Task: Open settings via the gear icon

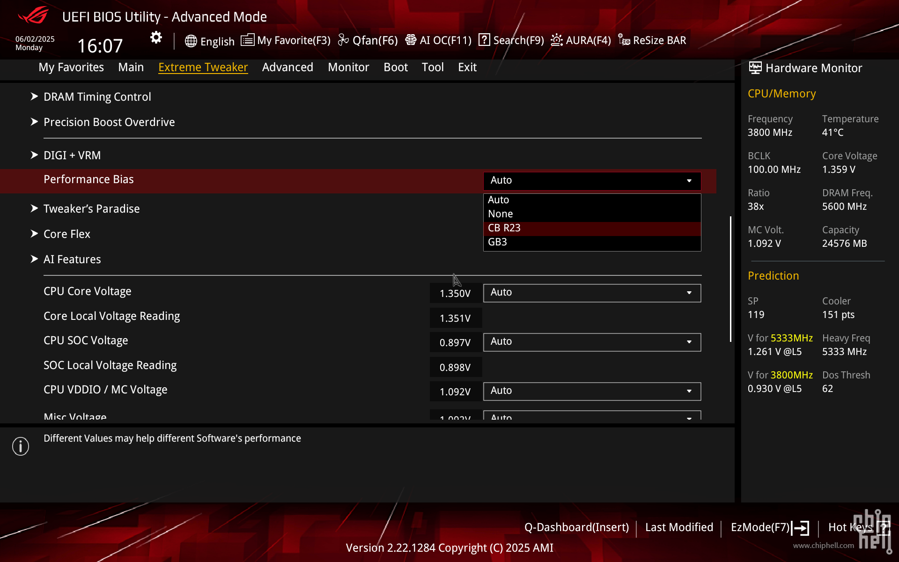Action: 156,37
